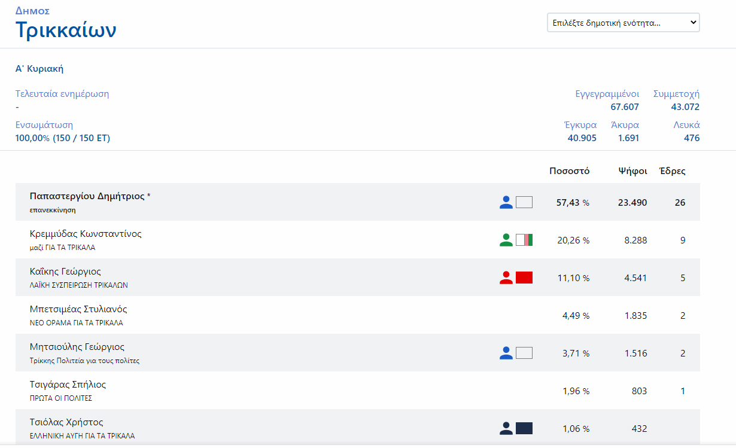736x448 pixels.
Task: Click the Έδρες column header
Action: coord(672,171)
